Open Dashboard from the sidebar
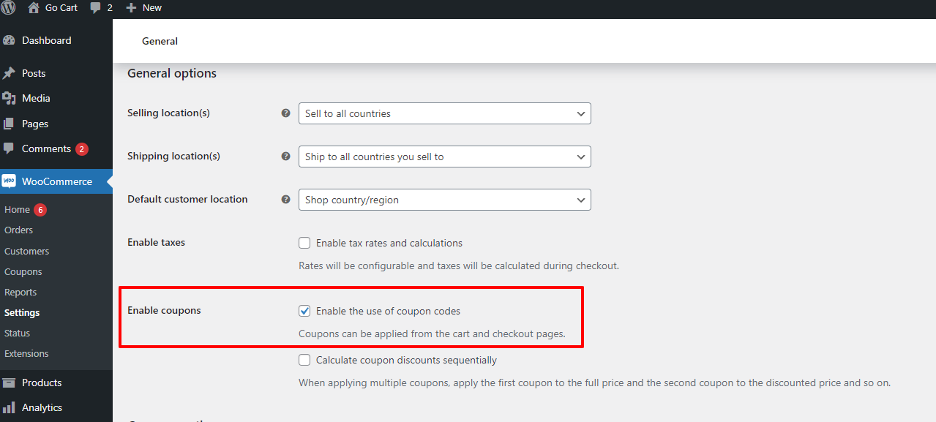Image resolution: width=936 pixels, height=422 pixels. point(46,41)
